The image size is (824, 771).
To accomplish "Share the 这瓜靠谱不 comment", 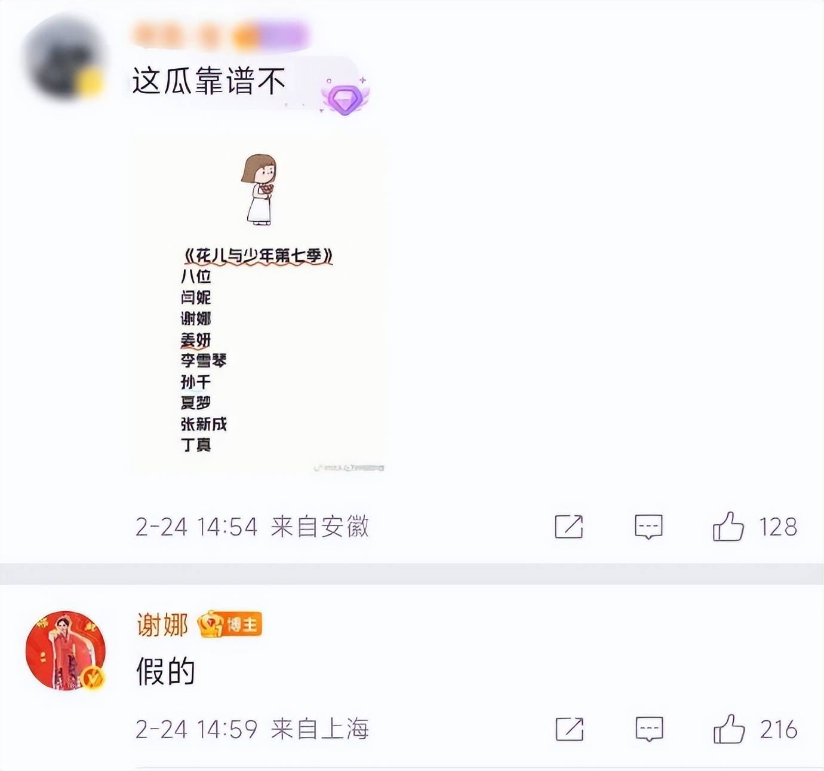I will [569, 526].
